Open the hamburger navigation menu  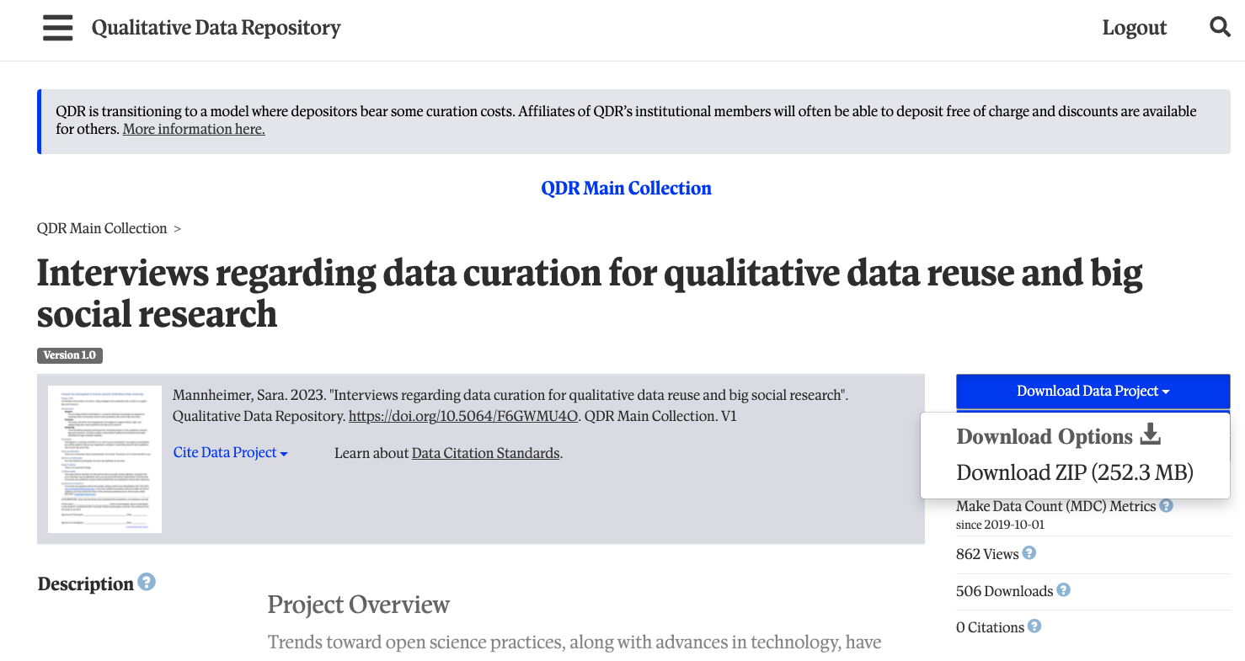(57, 28)
